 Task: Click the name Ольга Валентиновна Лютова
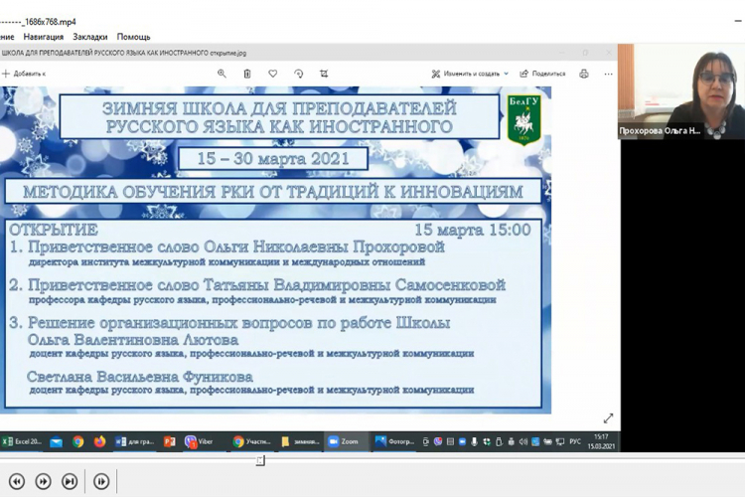pos(133,340)
